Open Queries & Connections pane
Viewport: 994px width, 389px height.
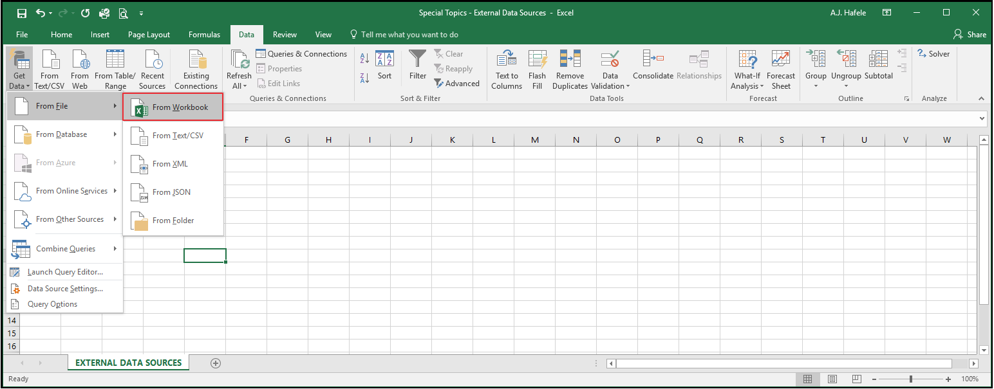pos(301,54)
